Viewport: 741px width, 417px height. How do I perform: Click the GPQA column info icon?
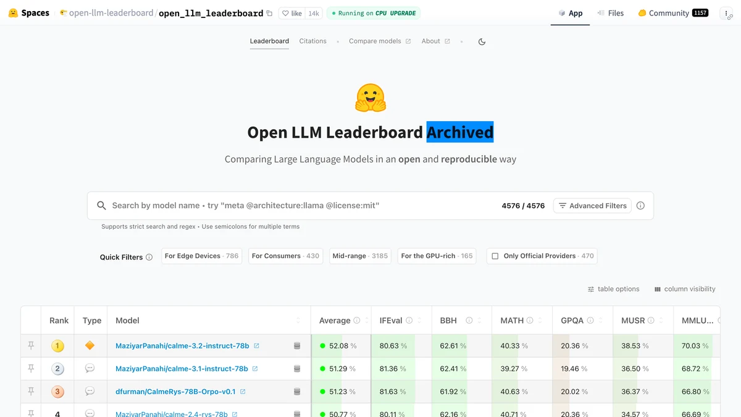[590, 321]
